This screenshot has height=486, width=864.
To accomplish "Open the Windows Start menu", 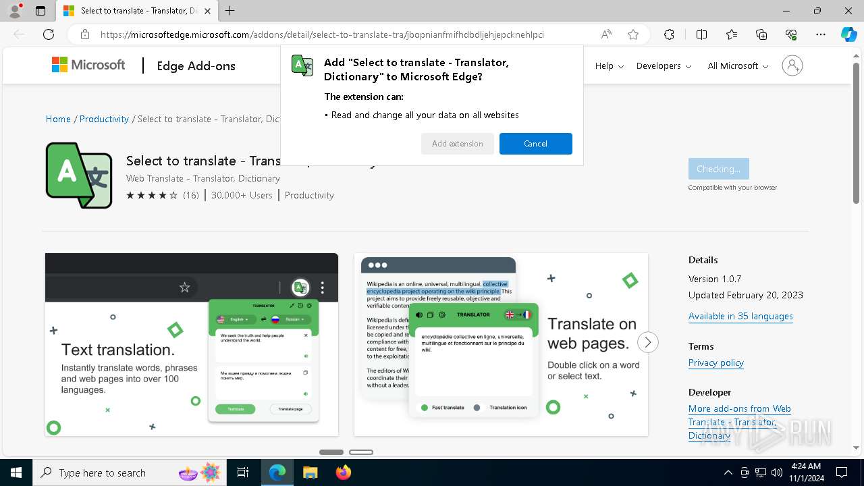I will click(x=16, y=473).
